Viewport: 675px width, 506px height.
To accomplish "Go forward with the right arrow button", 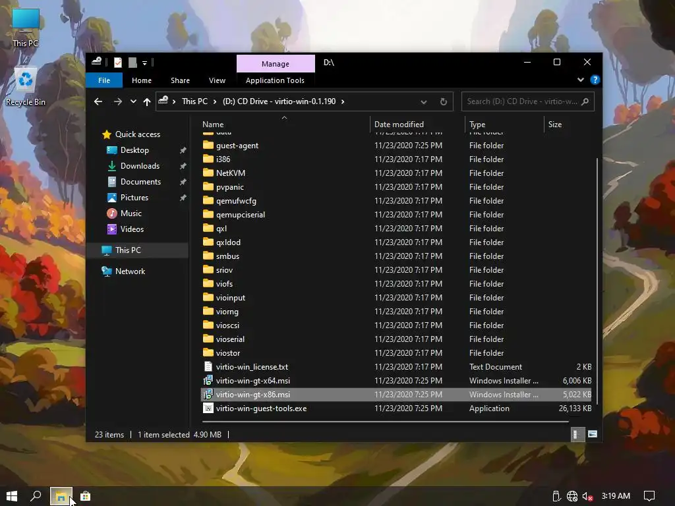I will (x=117, y=101).
